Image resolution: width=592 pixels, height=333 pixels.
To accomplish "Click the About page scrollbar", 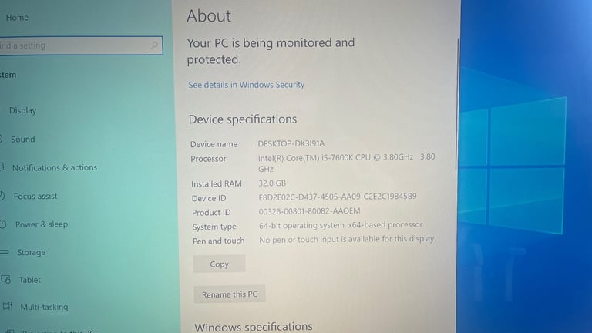I will (x=457, y=104).
